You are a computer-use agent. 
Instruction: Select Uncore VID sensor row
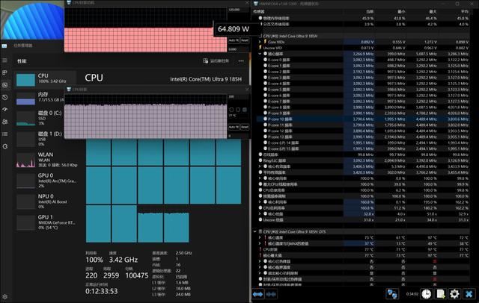click(363, 48)
